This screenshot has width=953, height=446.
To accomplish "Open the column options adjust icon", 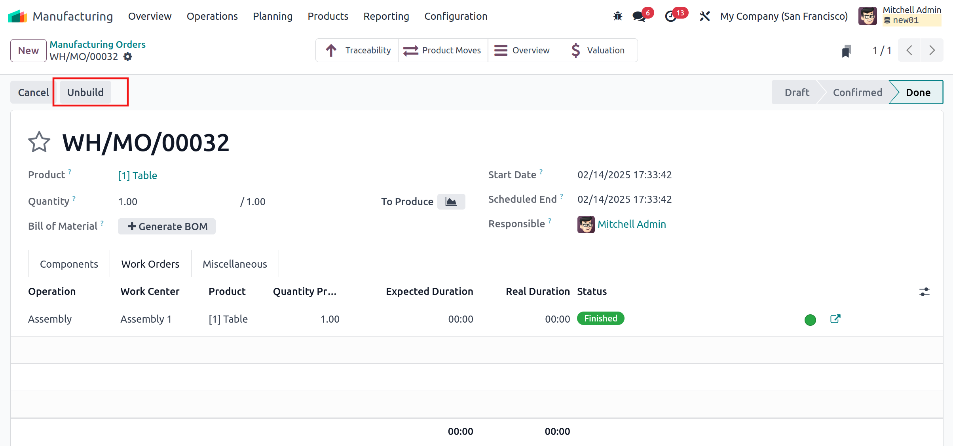I will pyautogui.click(x=924, y=292).
